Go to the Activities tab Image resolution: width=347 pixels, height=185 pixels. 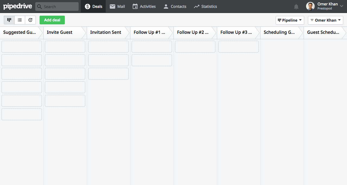pyautogui.click(x=144, y=6)
